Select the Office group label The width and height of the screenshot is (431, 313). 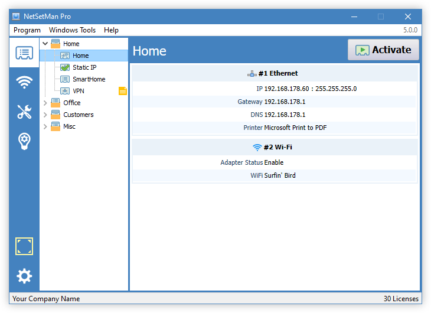(x=72, y=103)
